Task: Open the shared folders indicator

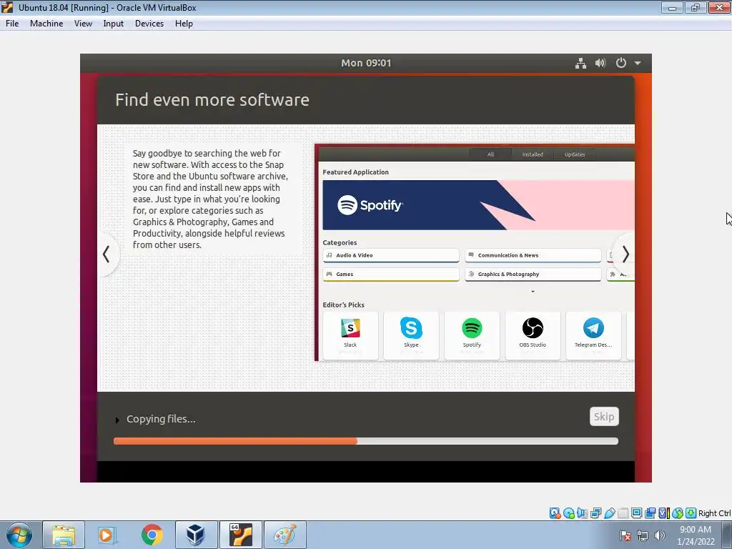Action: point(623,513)
